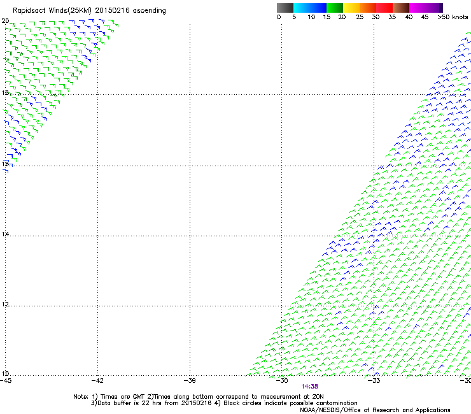Click the '12' latitude axis label
This screenshot has height=414, width=471.
point(5,304)
